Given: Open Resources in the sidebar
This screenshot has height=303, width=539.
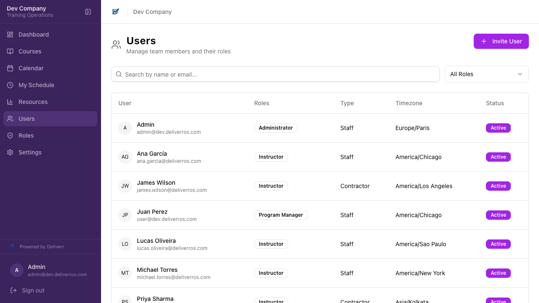Looking at the screenshot, I should [51, 102].
